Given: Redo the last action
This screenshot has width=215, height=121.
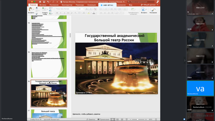Looking at the screenshot, I should coord(53,2).
